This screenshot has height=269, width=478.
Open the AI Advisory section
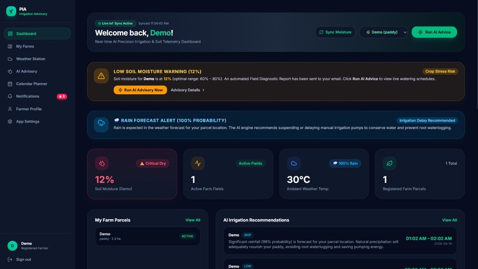37,71
